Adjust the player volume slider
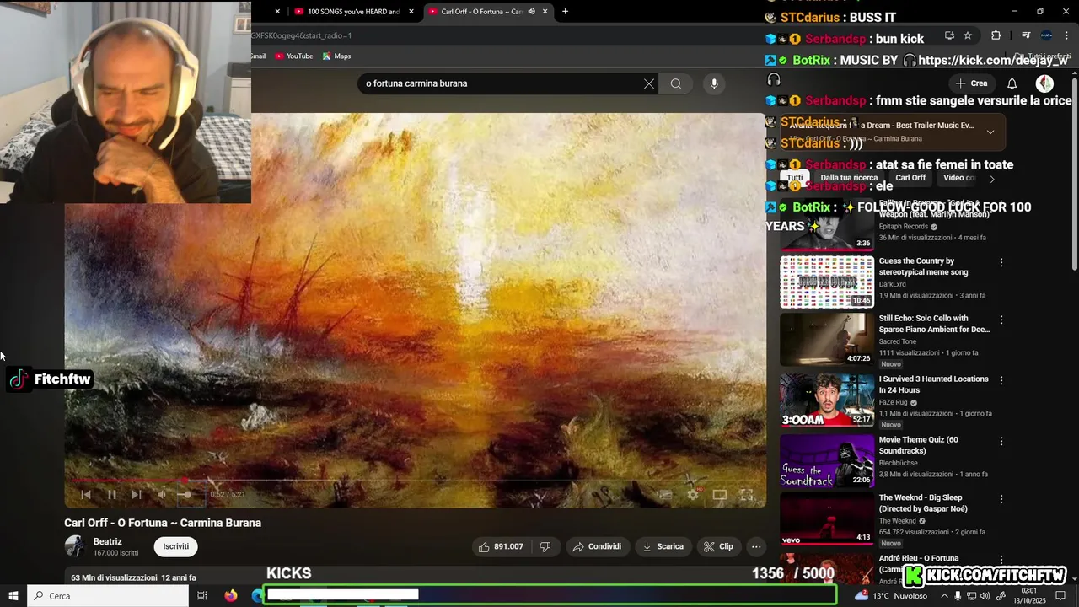The width and height of the screenshot is (1079, 607). (187, 495)
